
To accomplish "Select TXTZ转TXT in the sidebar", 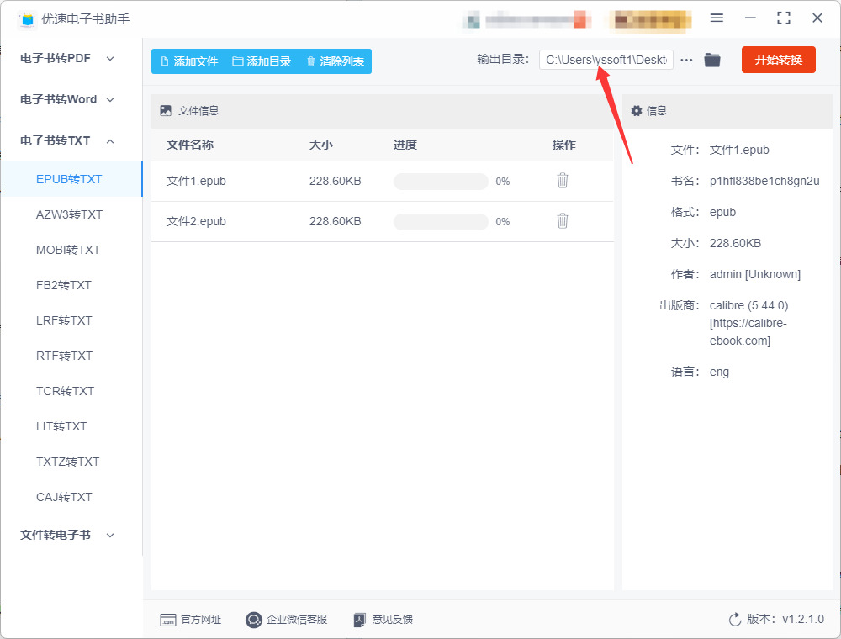I will pos(71,462).
